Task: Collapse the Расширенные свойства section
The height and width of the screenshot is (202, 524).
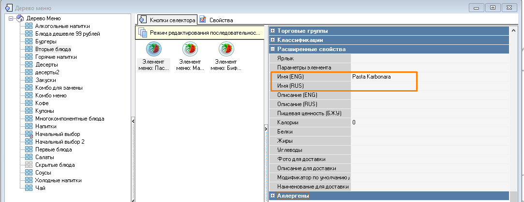Action: (x=273, y=49)
